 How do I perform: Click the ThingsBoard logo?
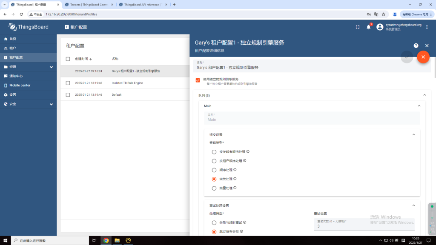pos(29,27)
